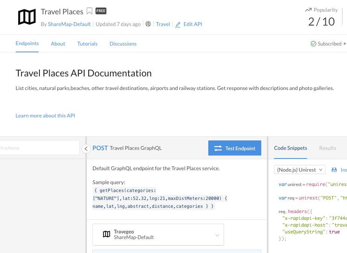Select the Code Snippets tab
The width and height of the screenshot is (347, 253).
(291, 148)
